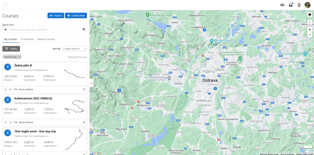Screen dimensions: 314x155
Task: Remove the Trail Running filter chip
Action: click(x=19, y=57)
